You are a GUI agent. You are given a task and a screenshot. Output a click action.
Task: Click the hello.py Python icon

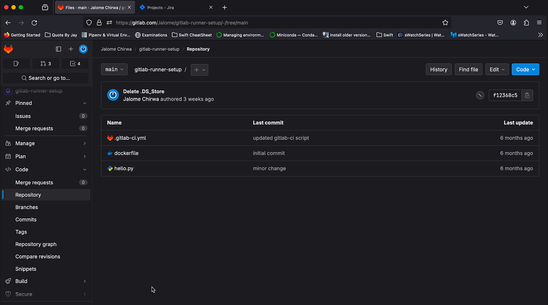coord(110,168)
